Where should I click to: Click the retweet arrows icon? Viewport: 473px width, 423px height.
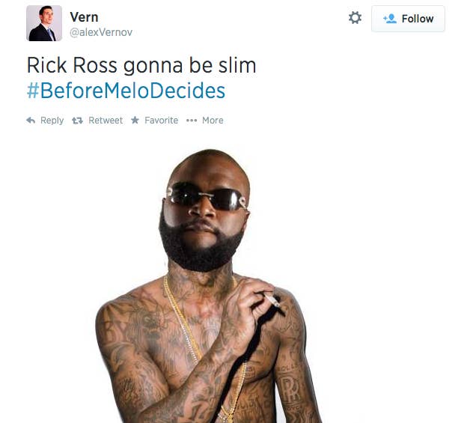click(77, 121)
